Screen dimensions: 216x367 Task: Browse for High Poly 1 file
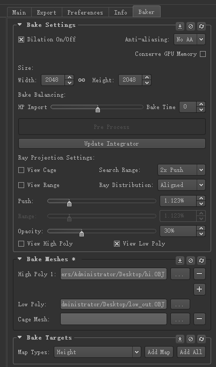(180, 274)
